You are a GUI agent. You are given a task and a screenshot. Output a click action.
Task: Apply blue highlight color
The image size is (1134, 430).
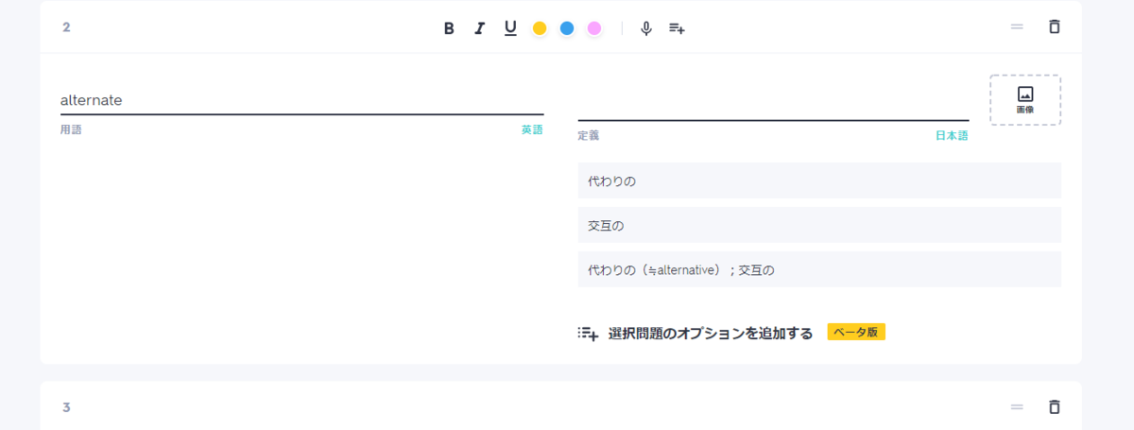point(567,28)
